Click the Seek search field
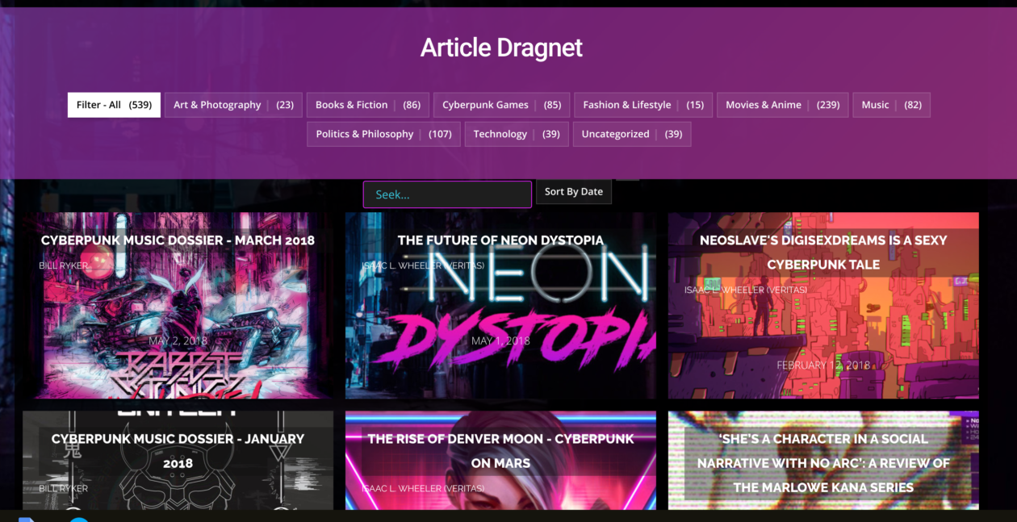Screen dimensions: 1017x522 coord(447,194)
